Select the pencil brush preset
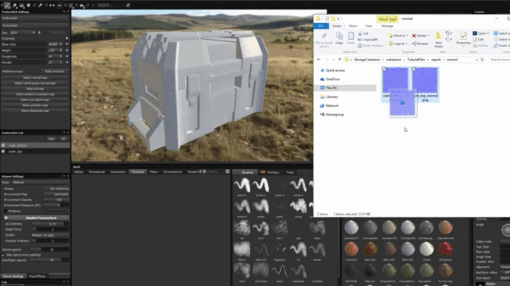Image resolution: width=510 pixels, height=286 pixels. (279, 273)
